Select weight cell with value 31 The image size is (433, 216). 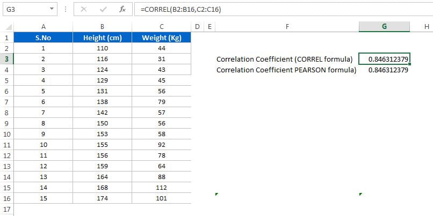click(162, 59)
